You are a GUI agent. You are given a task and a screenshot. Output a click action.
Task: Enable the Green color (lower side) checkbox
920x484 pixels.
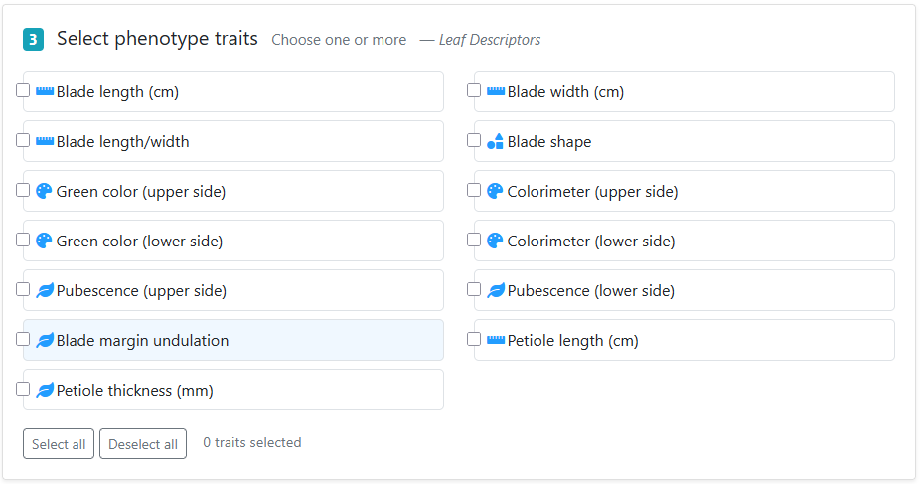[x=23, y=240]
